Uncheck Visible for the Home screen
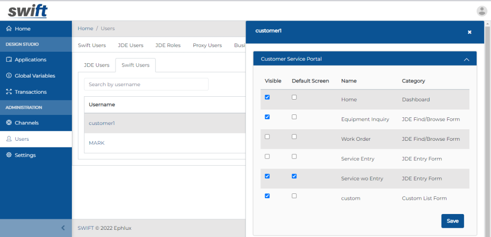The width and height of the screenshot is (491, 237). pos(267,97)
